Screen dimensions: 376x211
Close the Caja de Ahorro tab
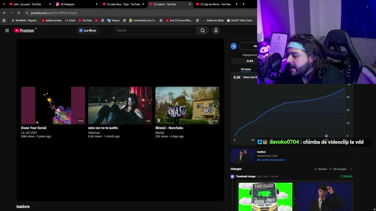pos(236,4)
